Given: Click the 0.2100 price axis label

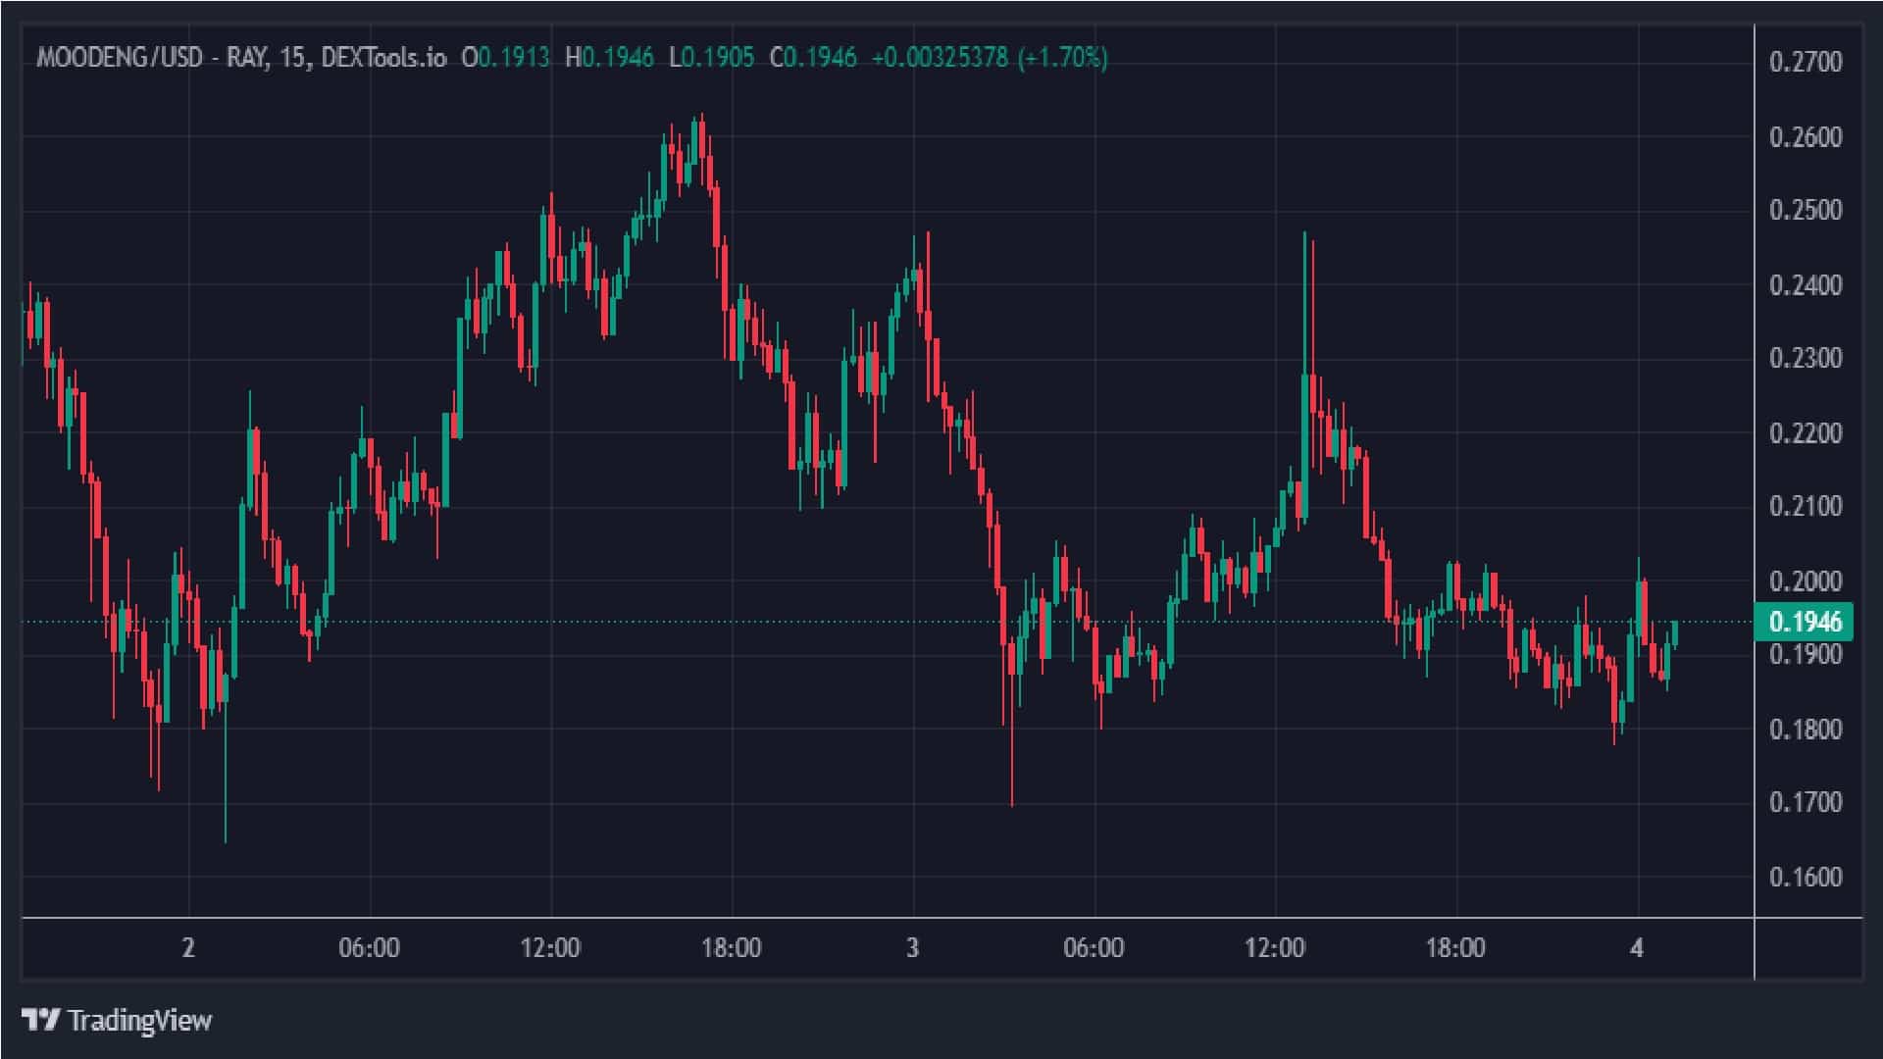Looking at the screenshot, I should pyautogui.click(x=1806, y=507).
